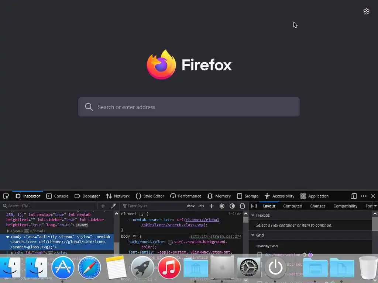Open System Preferences gear in dock

click(249, 268)
